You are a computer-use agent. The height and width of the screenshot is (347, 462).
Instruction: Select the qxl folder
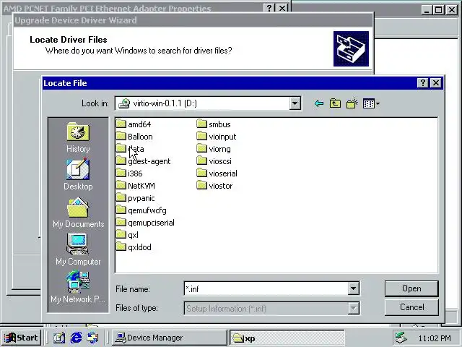127,235
